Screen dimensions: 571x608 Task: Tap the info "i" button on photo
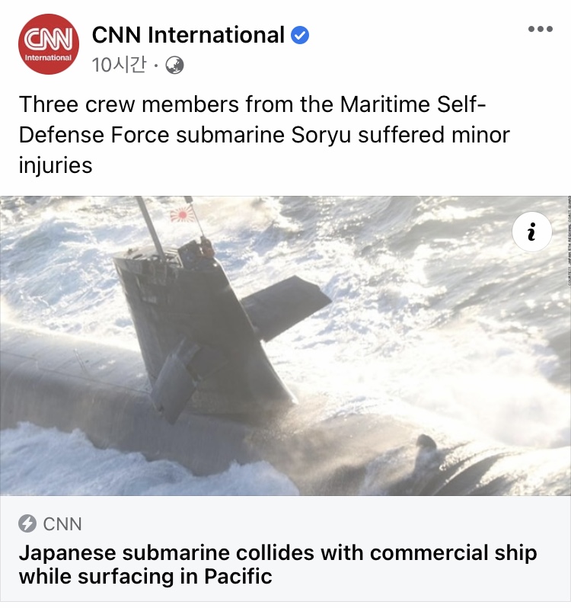tap(532, 232)
